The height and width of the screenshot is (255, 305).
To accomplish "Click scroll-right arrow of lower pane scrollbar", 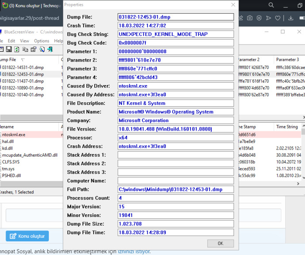I will [298, 184].
